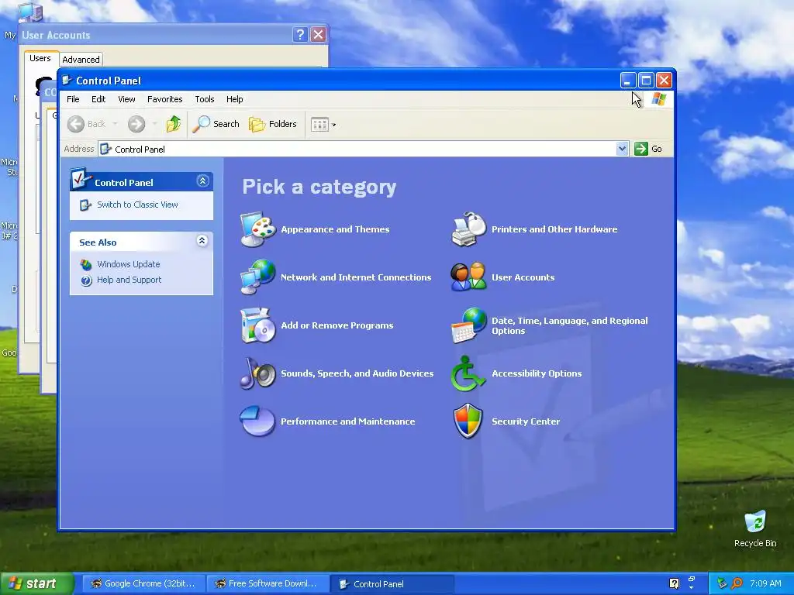Click the Printers and Other Hardware icon
The image size is (794, 595).
coord(468,229)
